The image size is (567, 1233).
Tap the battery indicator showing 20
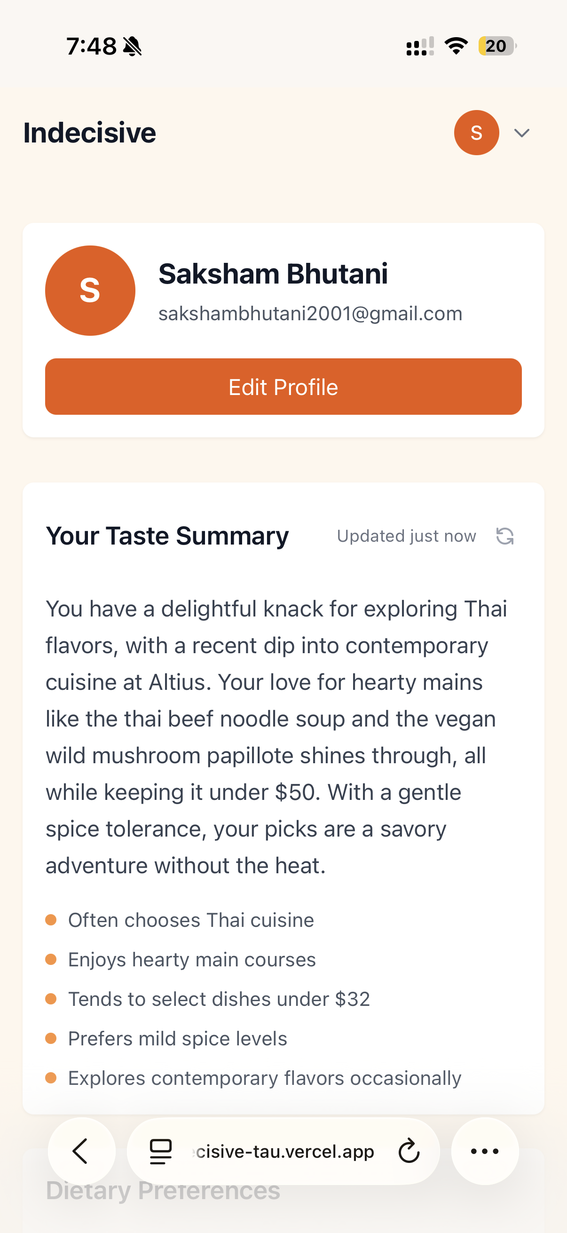(x=496, y=46)
